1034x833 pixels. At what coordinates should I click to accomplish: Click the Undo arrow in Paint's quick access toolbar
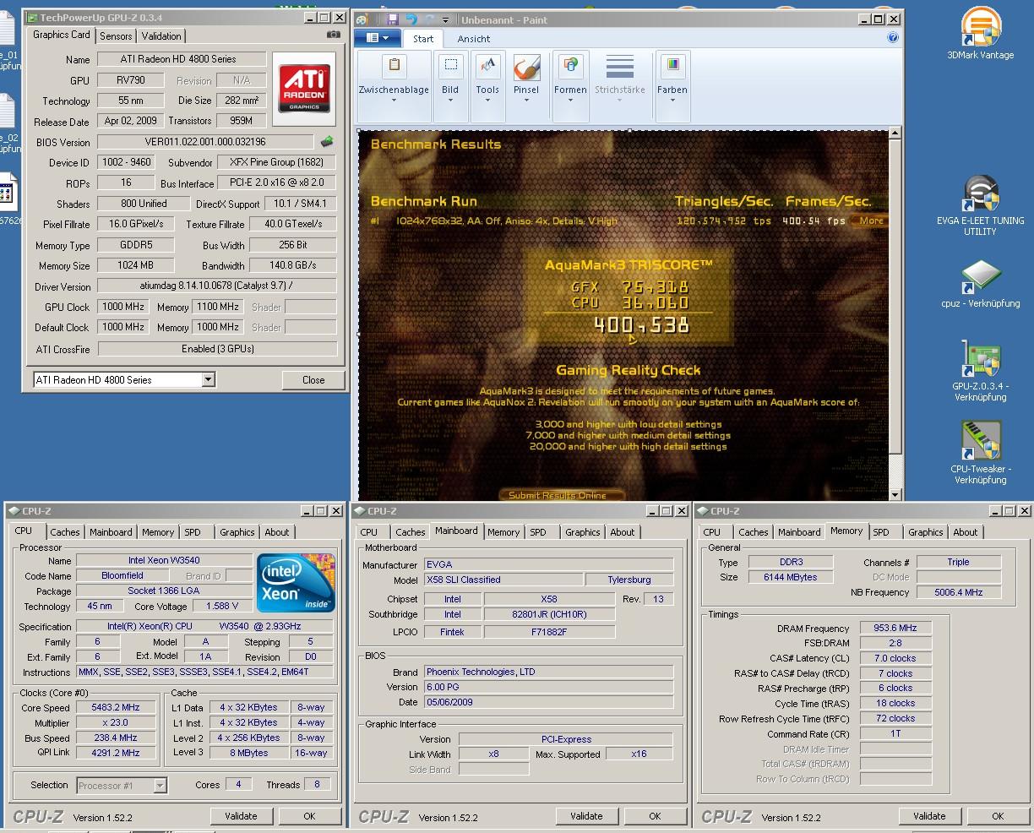pyautogui.click(x=411, y=19)
